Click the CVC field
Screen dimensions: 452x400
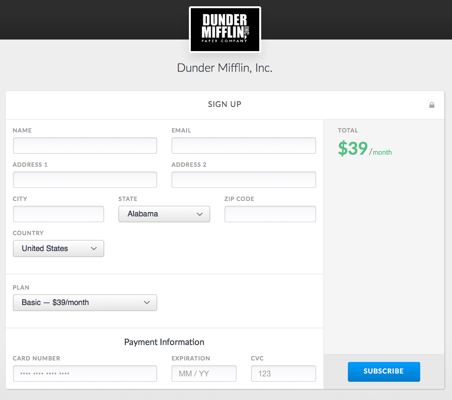[283, 373]
